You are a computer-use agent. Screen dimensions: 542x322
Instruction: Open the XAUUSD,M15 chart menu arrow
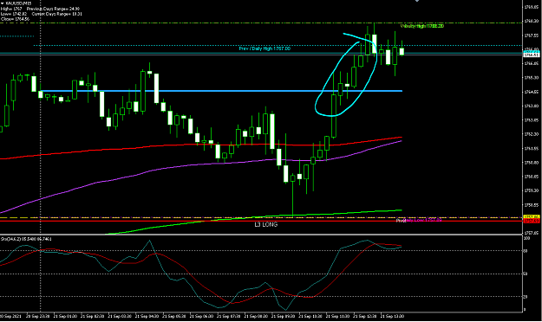coord(3,3)
